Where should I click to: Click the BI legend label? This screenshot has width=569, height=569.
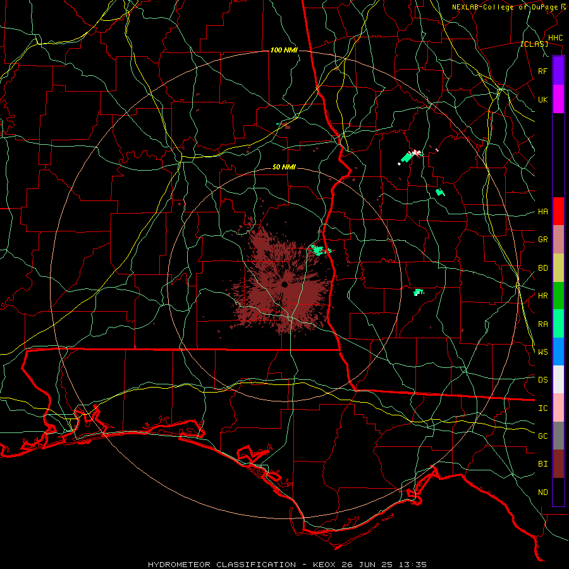point(542,464)
